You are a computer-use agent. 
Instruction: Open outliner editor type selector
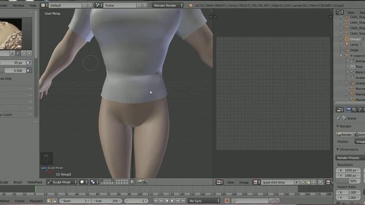(340, 13)
